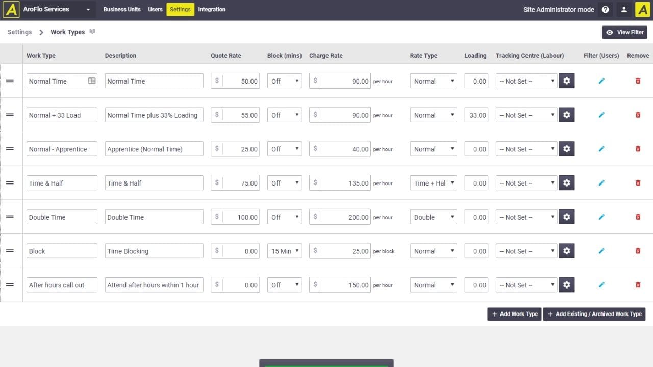Click Add Existing / Archived Work Type
This screenshot has height=367, width=653.
coord(594,314)
